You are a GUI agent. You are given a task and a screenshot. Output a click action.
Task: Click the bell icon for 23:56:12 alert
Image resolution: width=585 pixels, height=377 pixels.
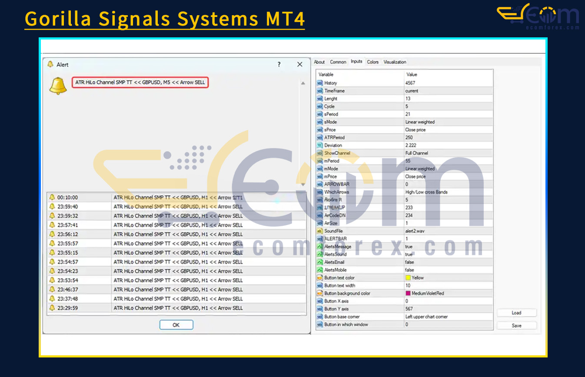[52, 234]
